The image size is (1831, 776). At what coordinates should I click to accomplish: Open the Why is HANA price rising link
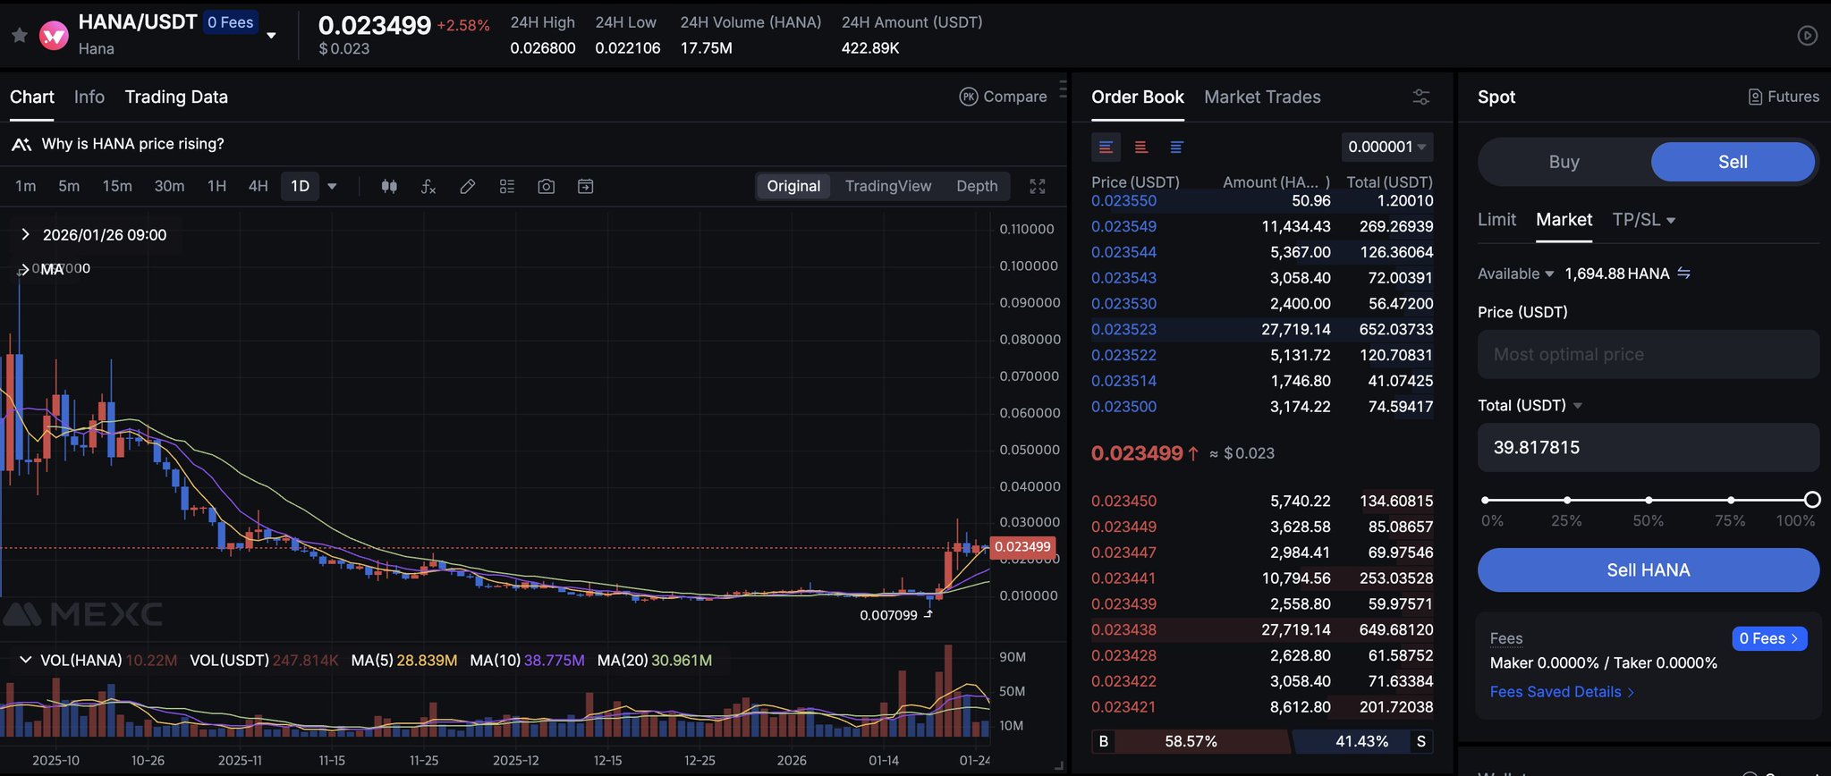pos(133,144)
